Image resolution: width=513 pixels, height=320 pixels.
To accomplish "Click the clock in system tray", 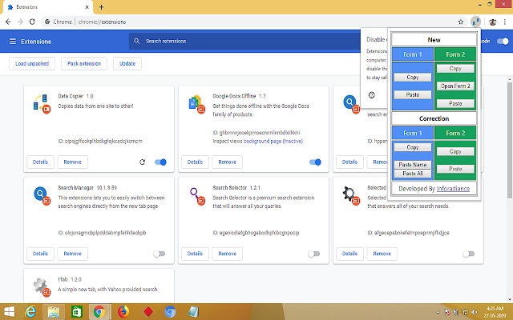I will 495,312.
